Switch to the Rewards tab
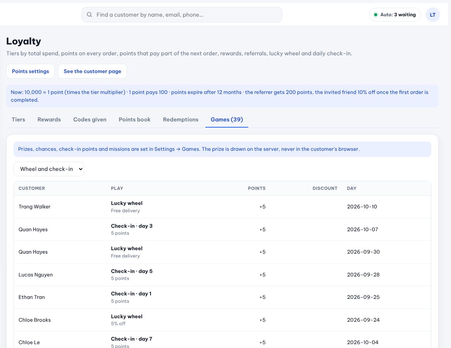This screenshot has height=348, width=451. (x=49, y=119)
